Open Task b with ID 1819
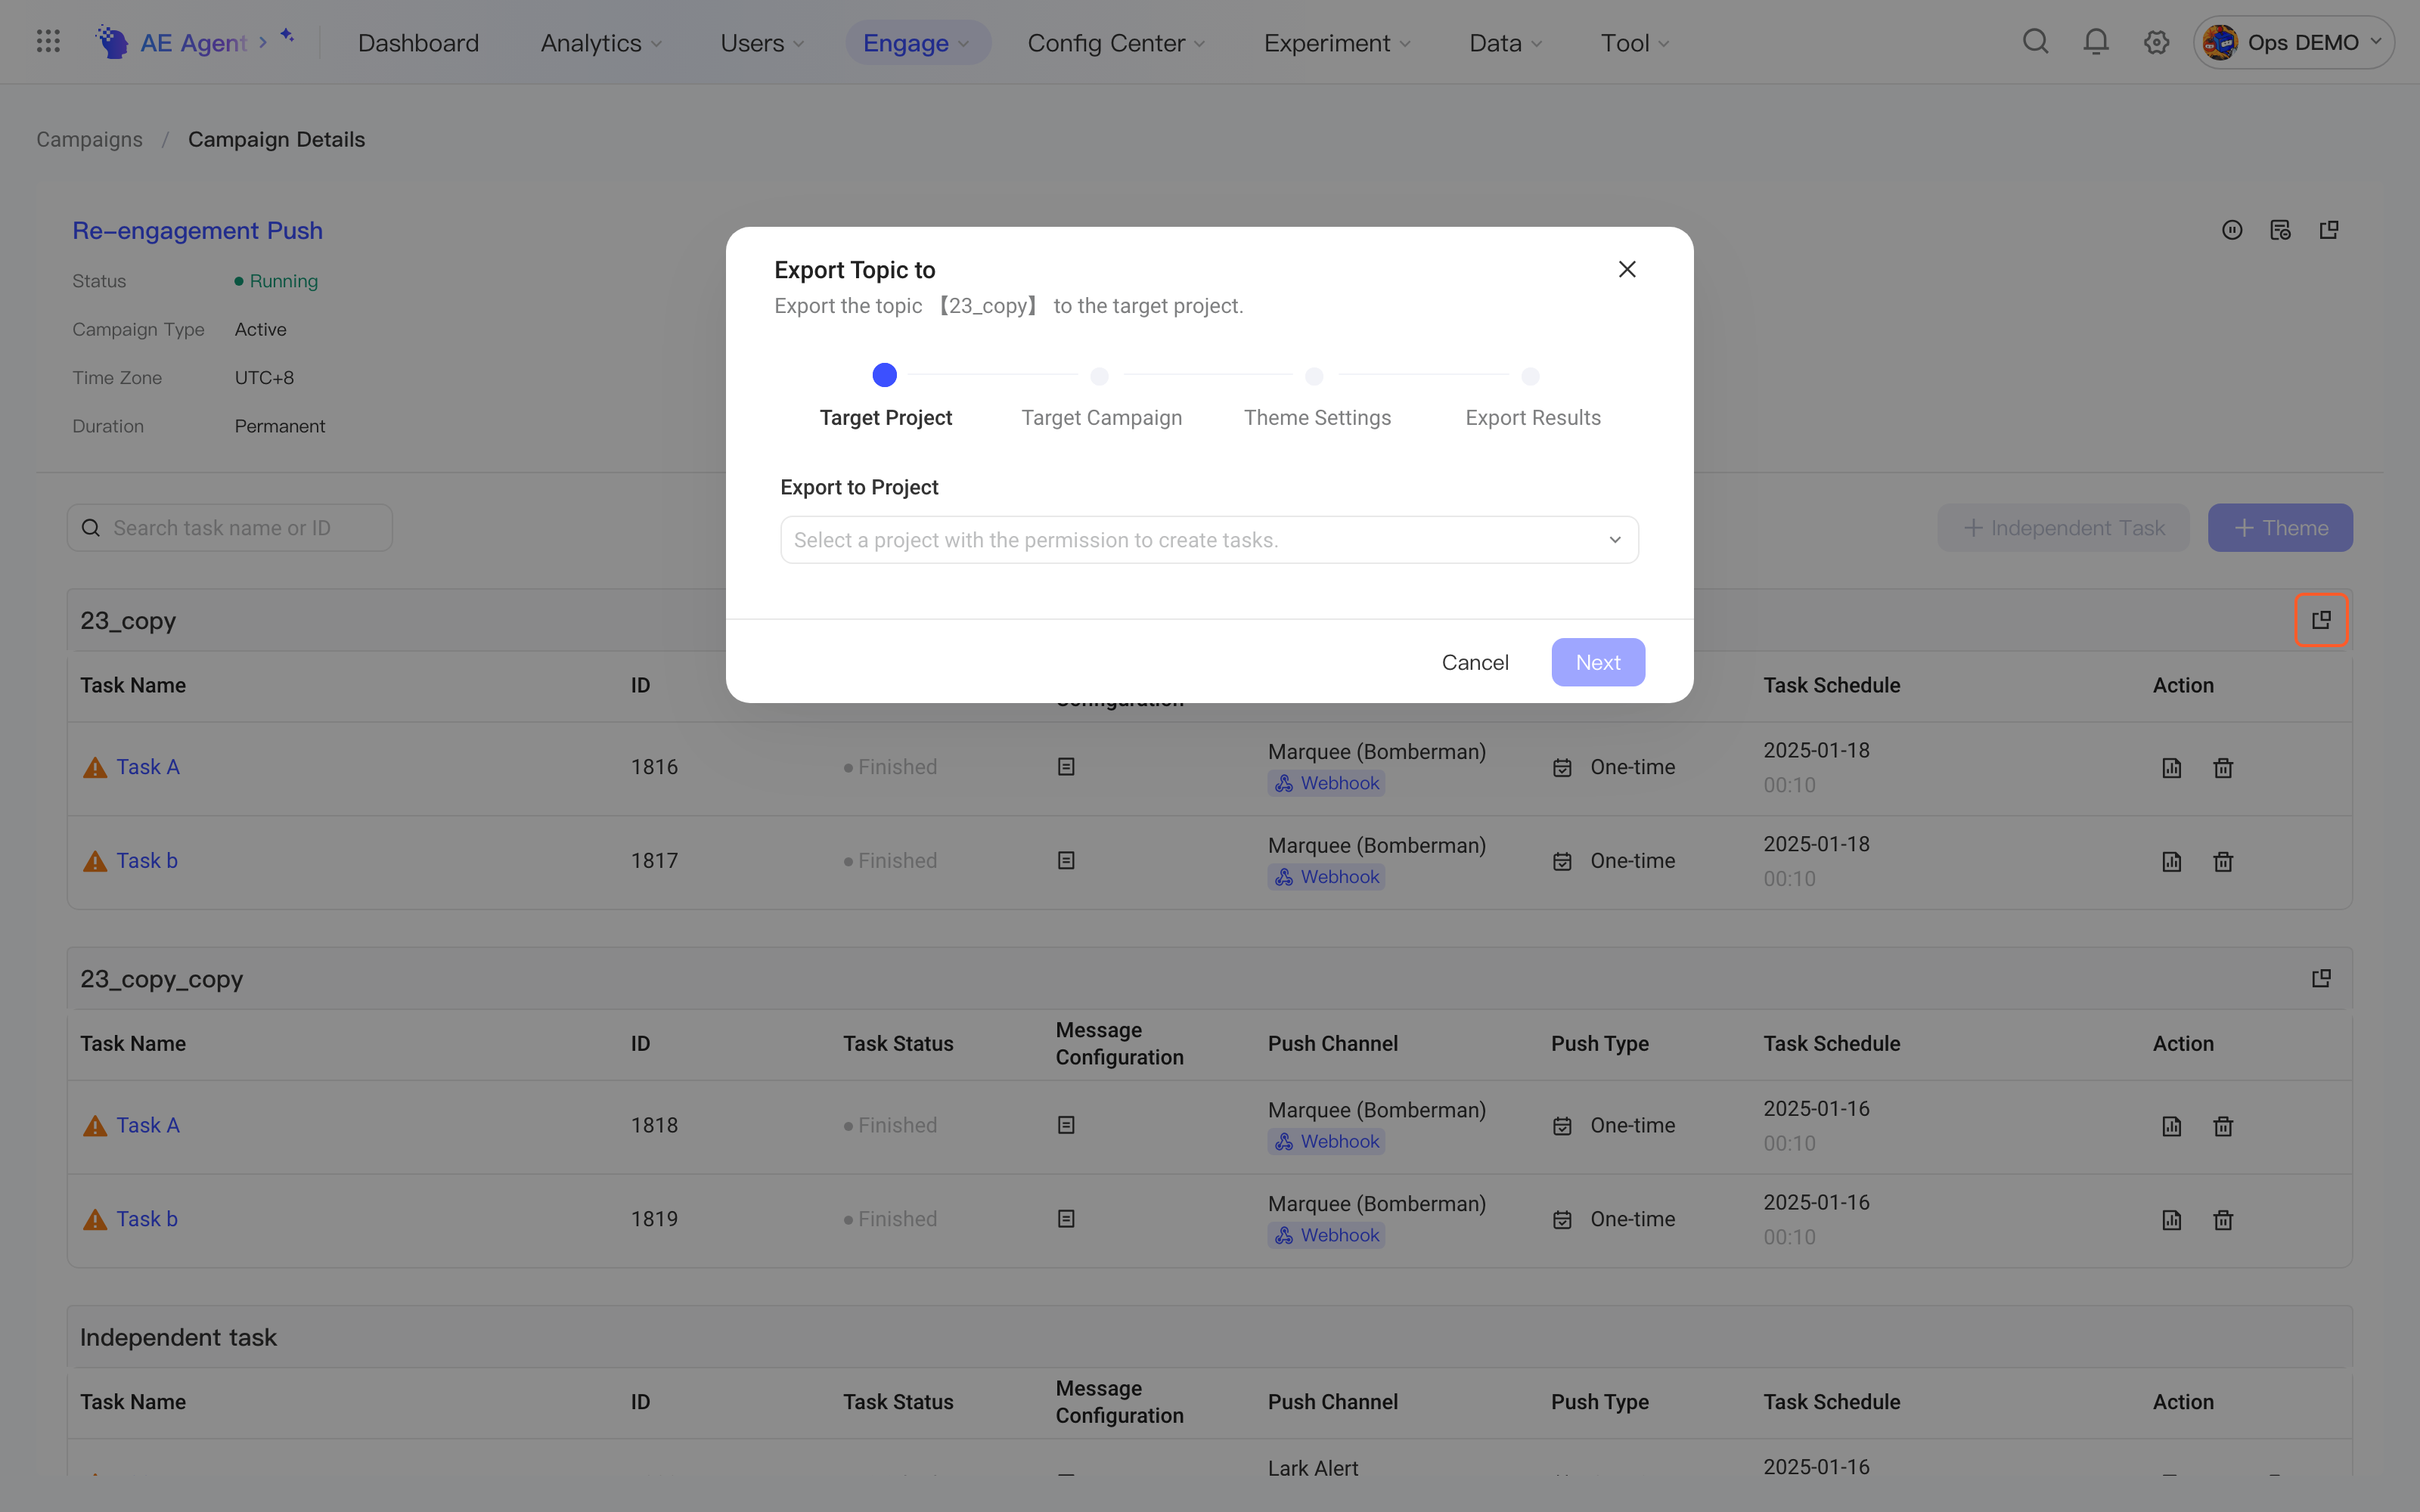Screen dimensions: 2420x1512 click(147, 1219)
